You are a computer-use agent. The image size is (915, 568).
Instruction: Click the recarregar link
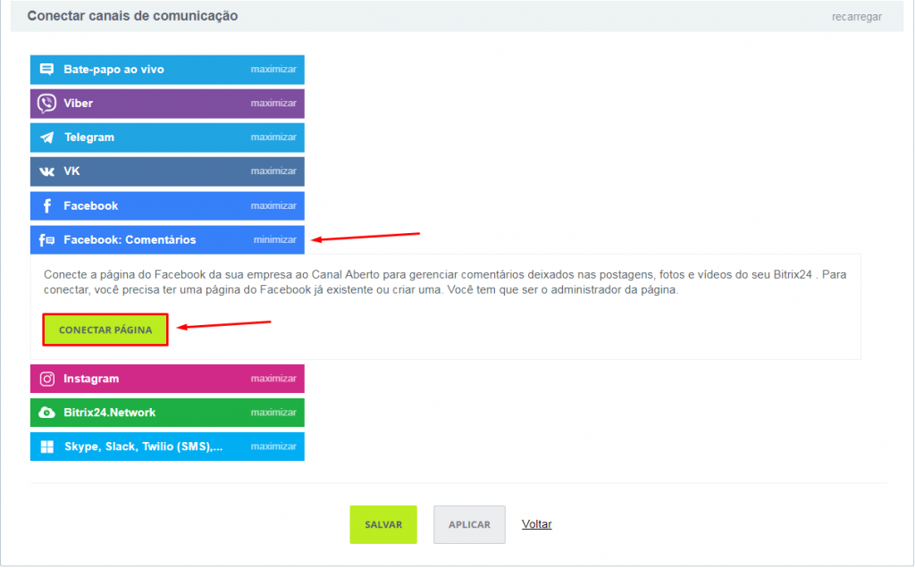857,17
